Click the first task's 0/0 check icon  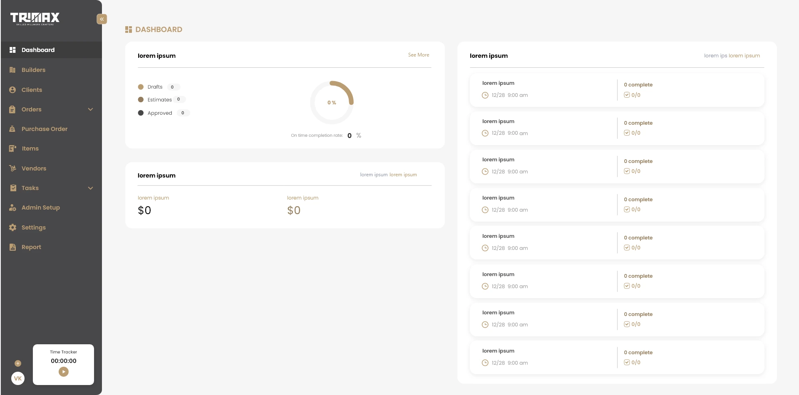627,95
